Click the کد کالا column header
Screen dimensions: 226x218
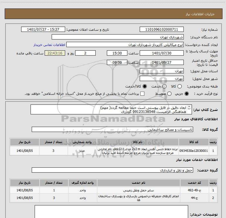coord(194,142)
